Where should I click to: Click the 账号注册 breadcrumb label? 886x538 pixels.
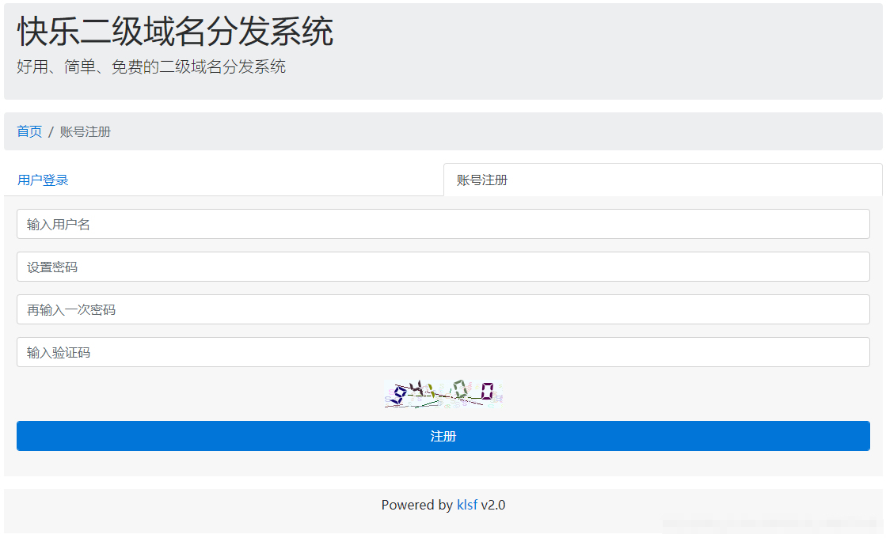pyautogui.click(x=86, y=131)
